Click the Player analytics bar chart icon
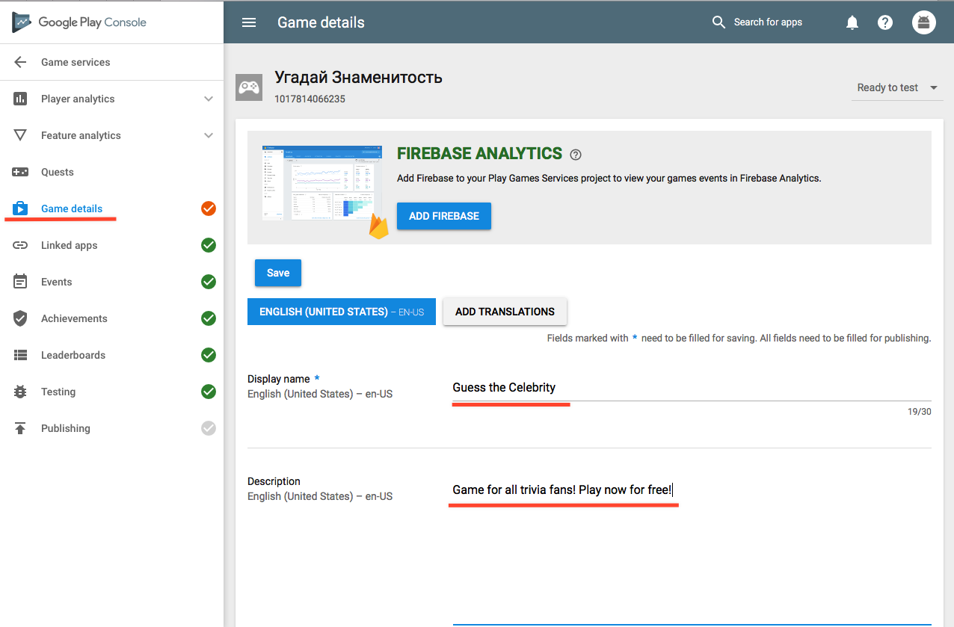Image resolution: width=954 pixels, height=627 pixels. (x=20, y=99)
